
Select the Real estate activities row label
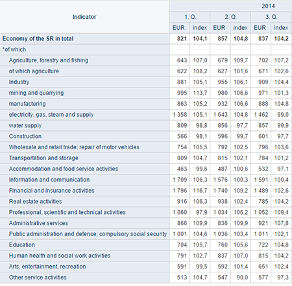point(35,202)
